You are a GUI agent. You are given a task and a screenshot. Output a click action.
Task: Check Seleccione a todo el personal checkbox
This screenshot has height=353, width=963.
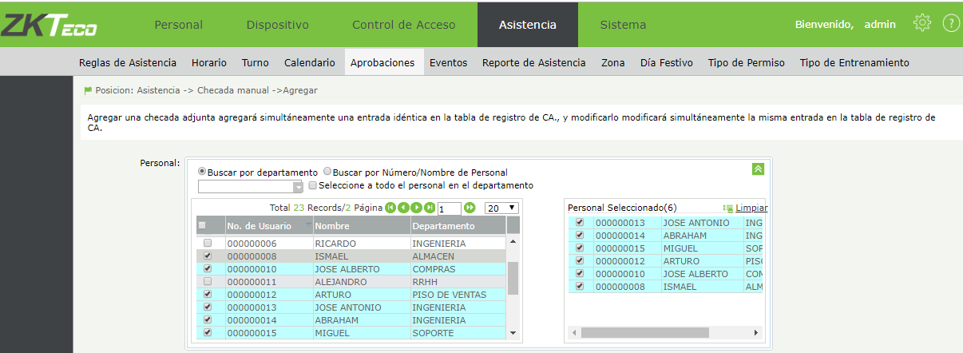point(313,185)
